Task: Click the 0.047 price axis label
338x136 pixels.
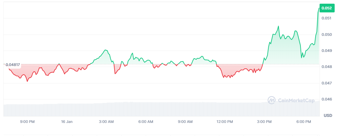Action: 326,83
